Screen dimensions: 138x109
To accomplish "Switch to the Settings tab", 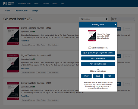I will (35, 11).
